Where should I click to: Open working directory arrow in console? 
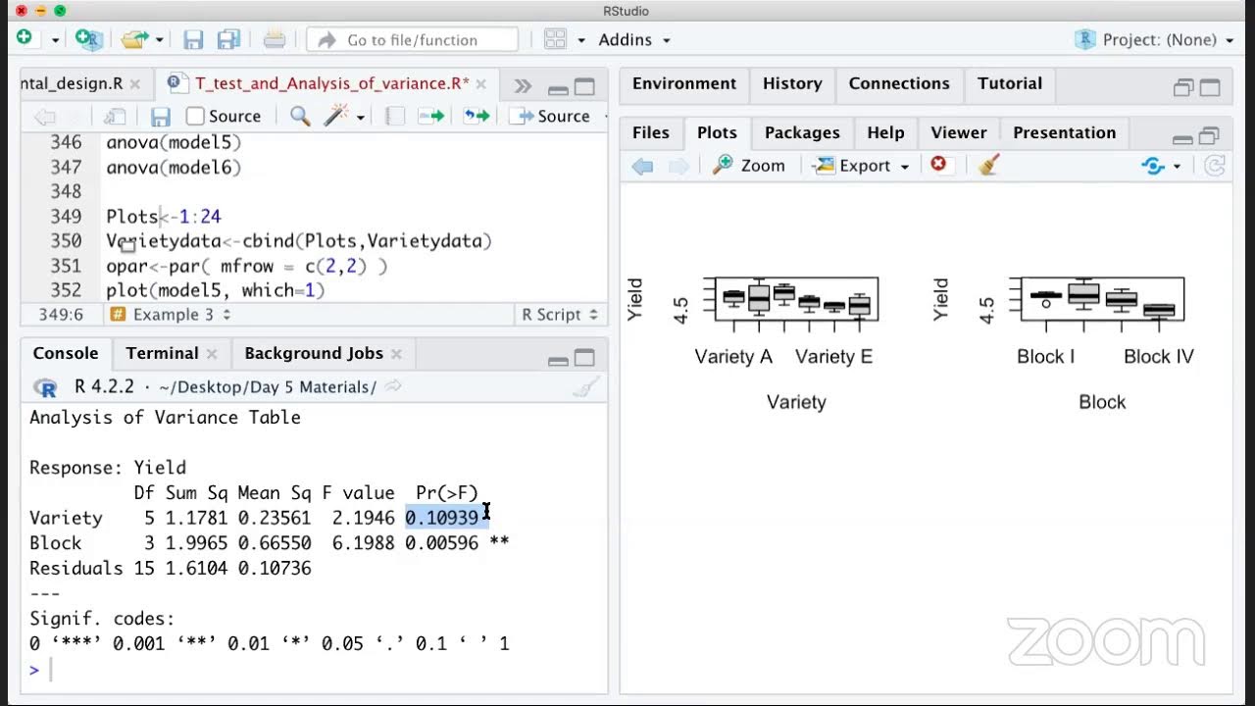pos(392,386)
